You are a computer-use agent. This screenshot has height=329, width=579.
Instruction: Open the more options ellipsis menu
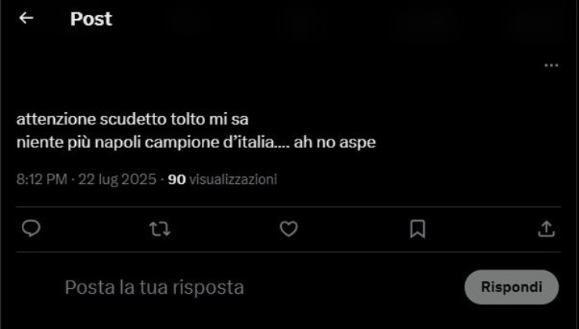coord(552,66)
